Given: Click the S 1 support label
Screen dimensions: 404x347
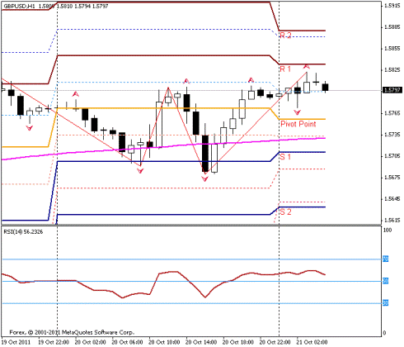Looking at the screenshot, I should point(285,157).
